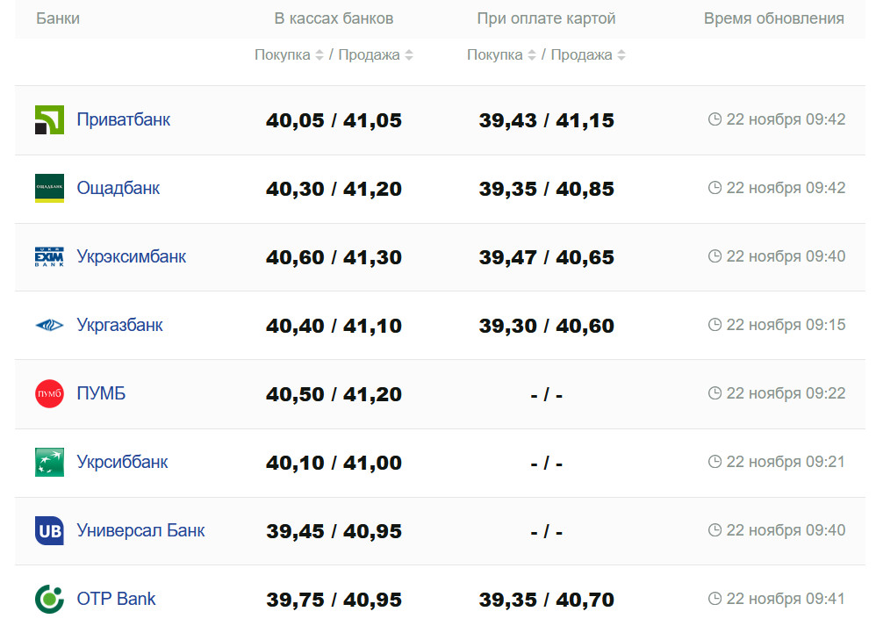Click the red ПУМБ logo icon
The height and width of the screenshot is (633, 876).
point(49,393)
